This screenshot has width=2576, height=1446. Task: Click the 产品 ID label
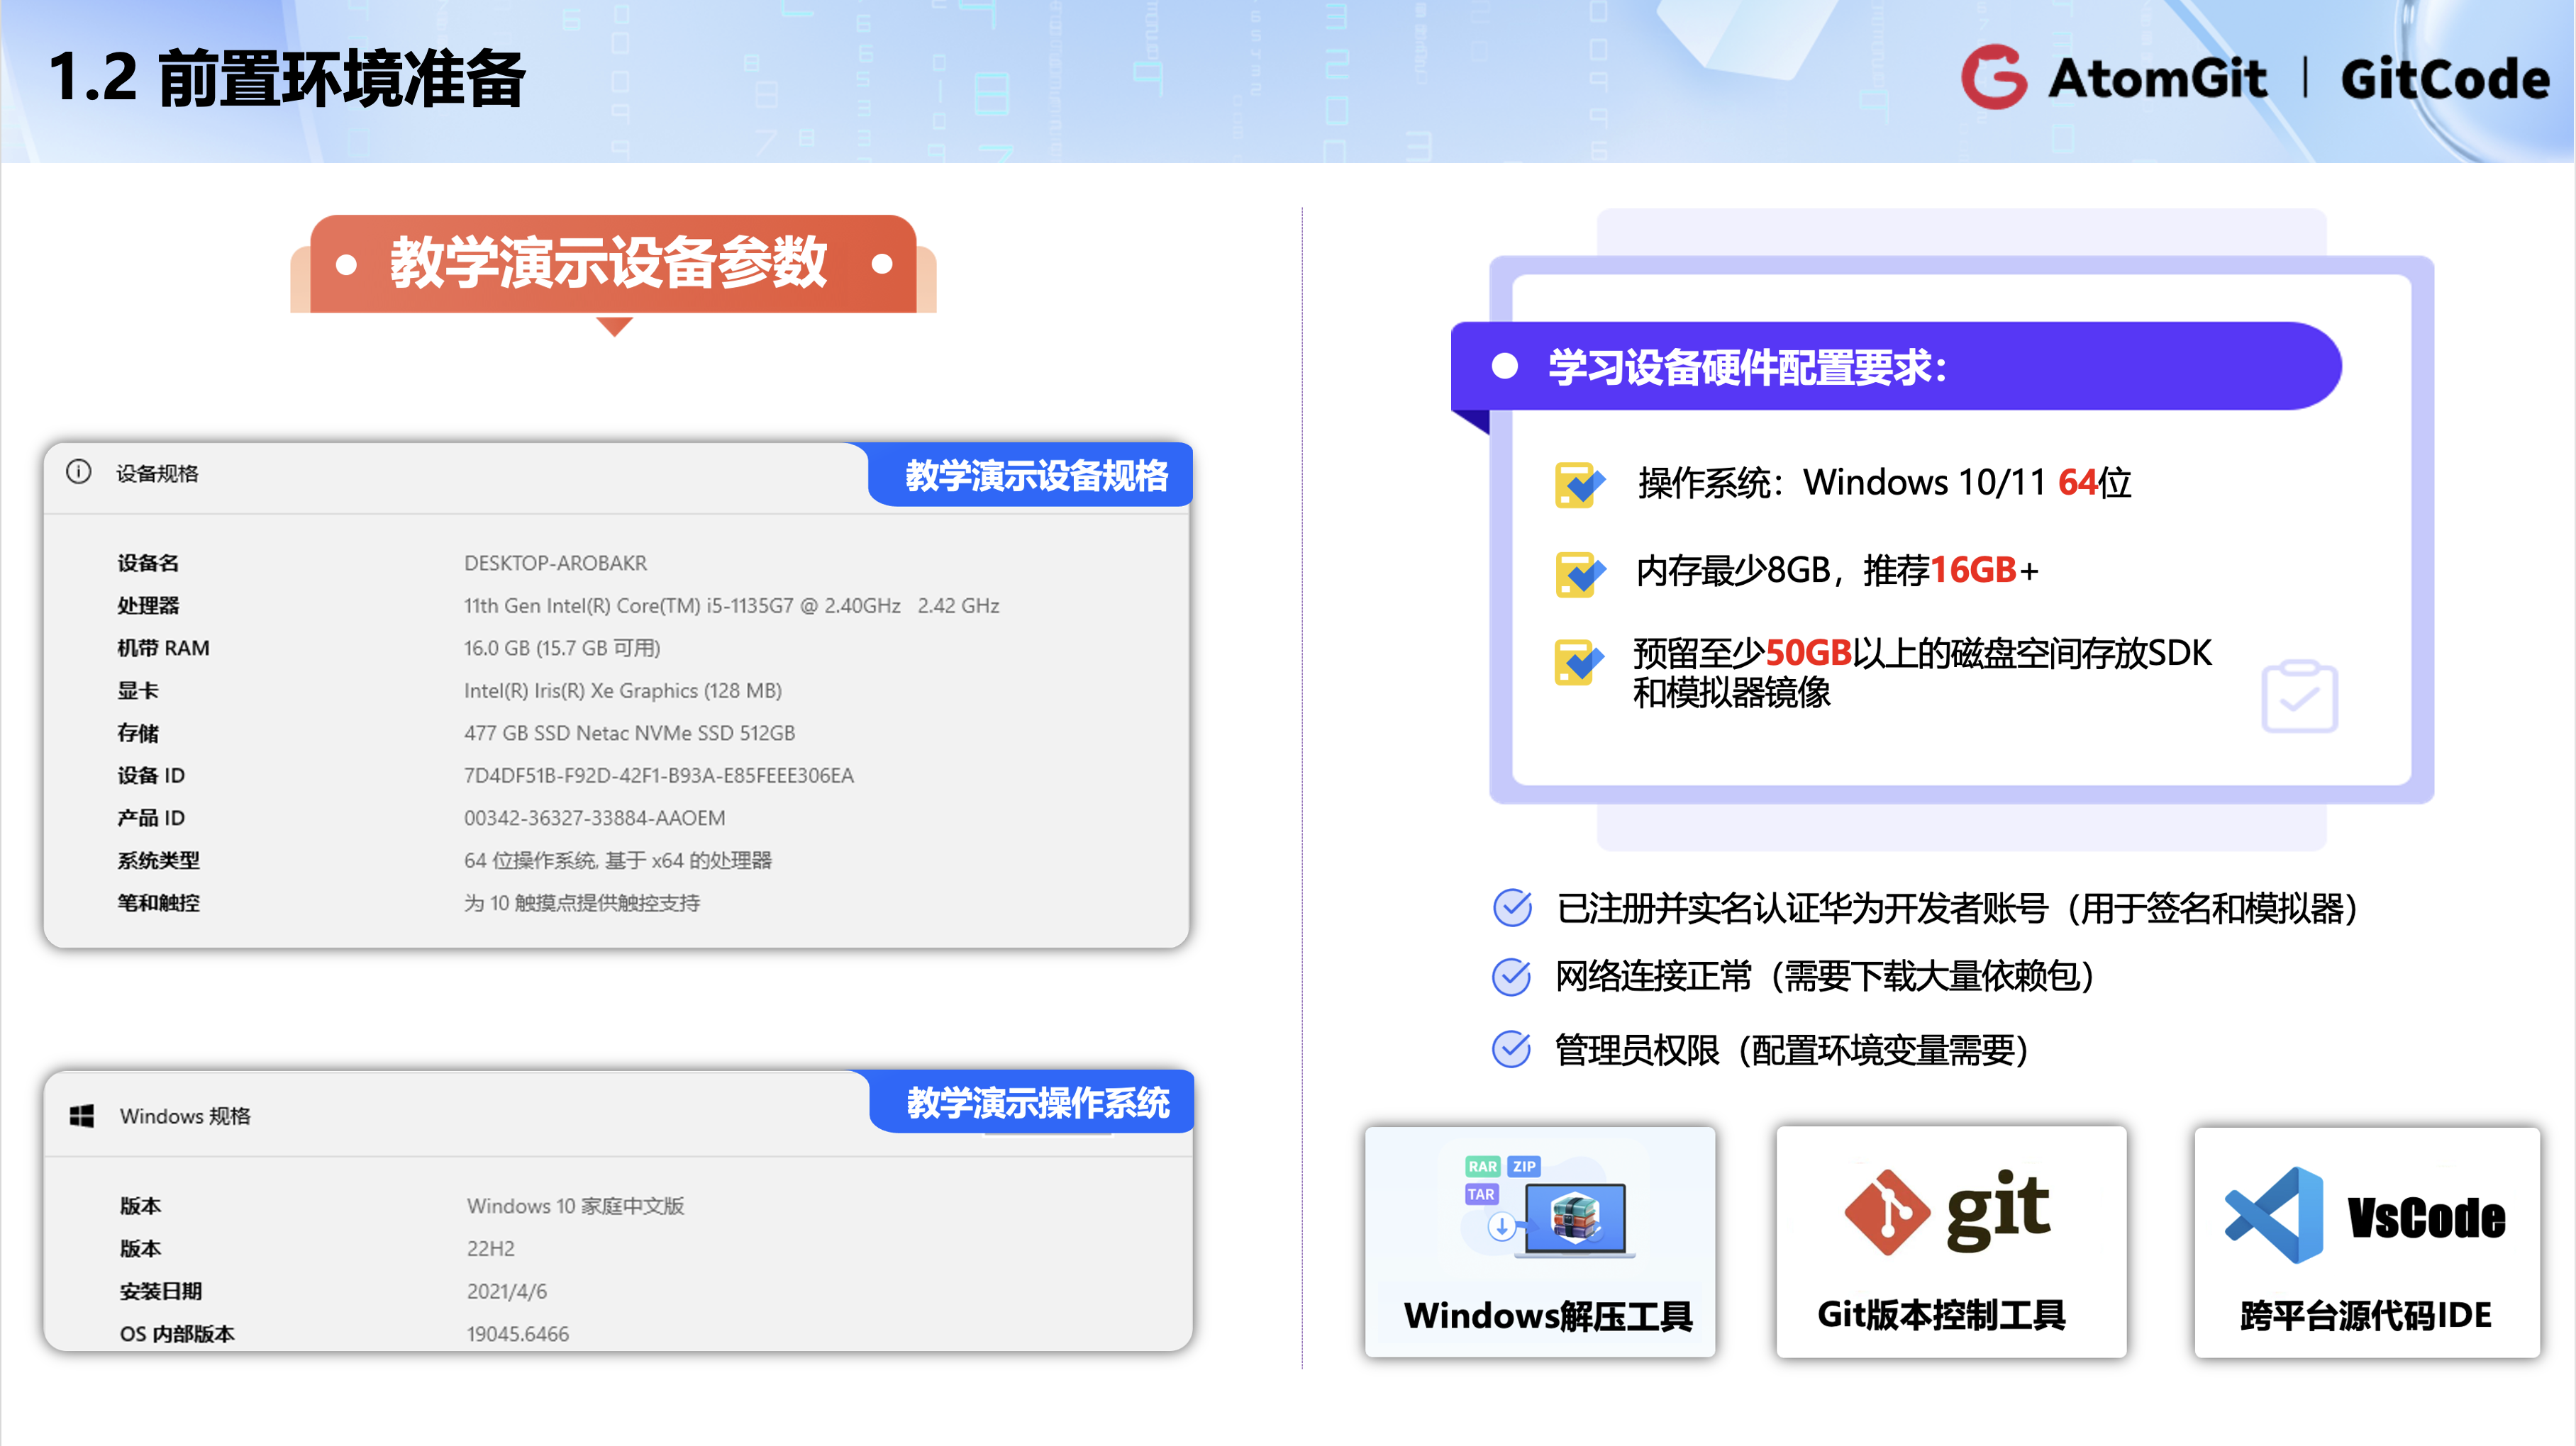click(x=151, y=817)
